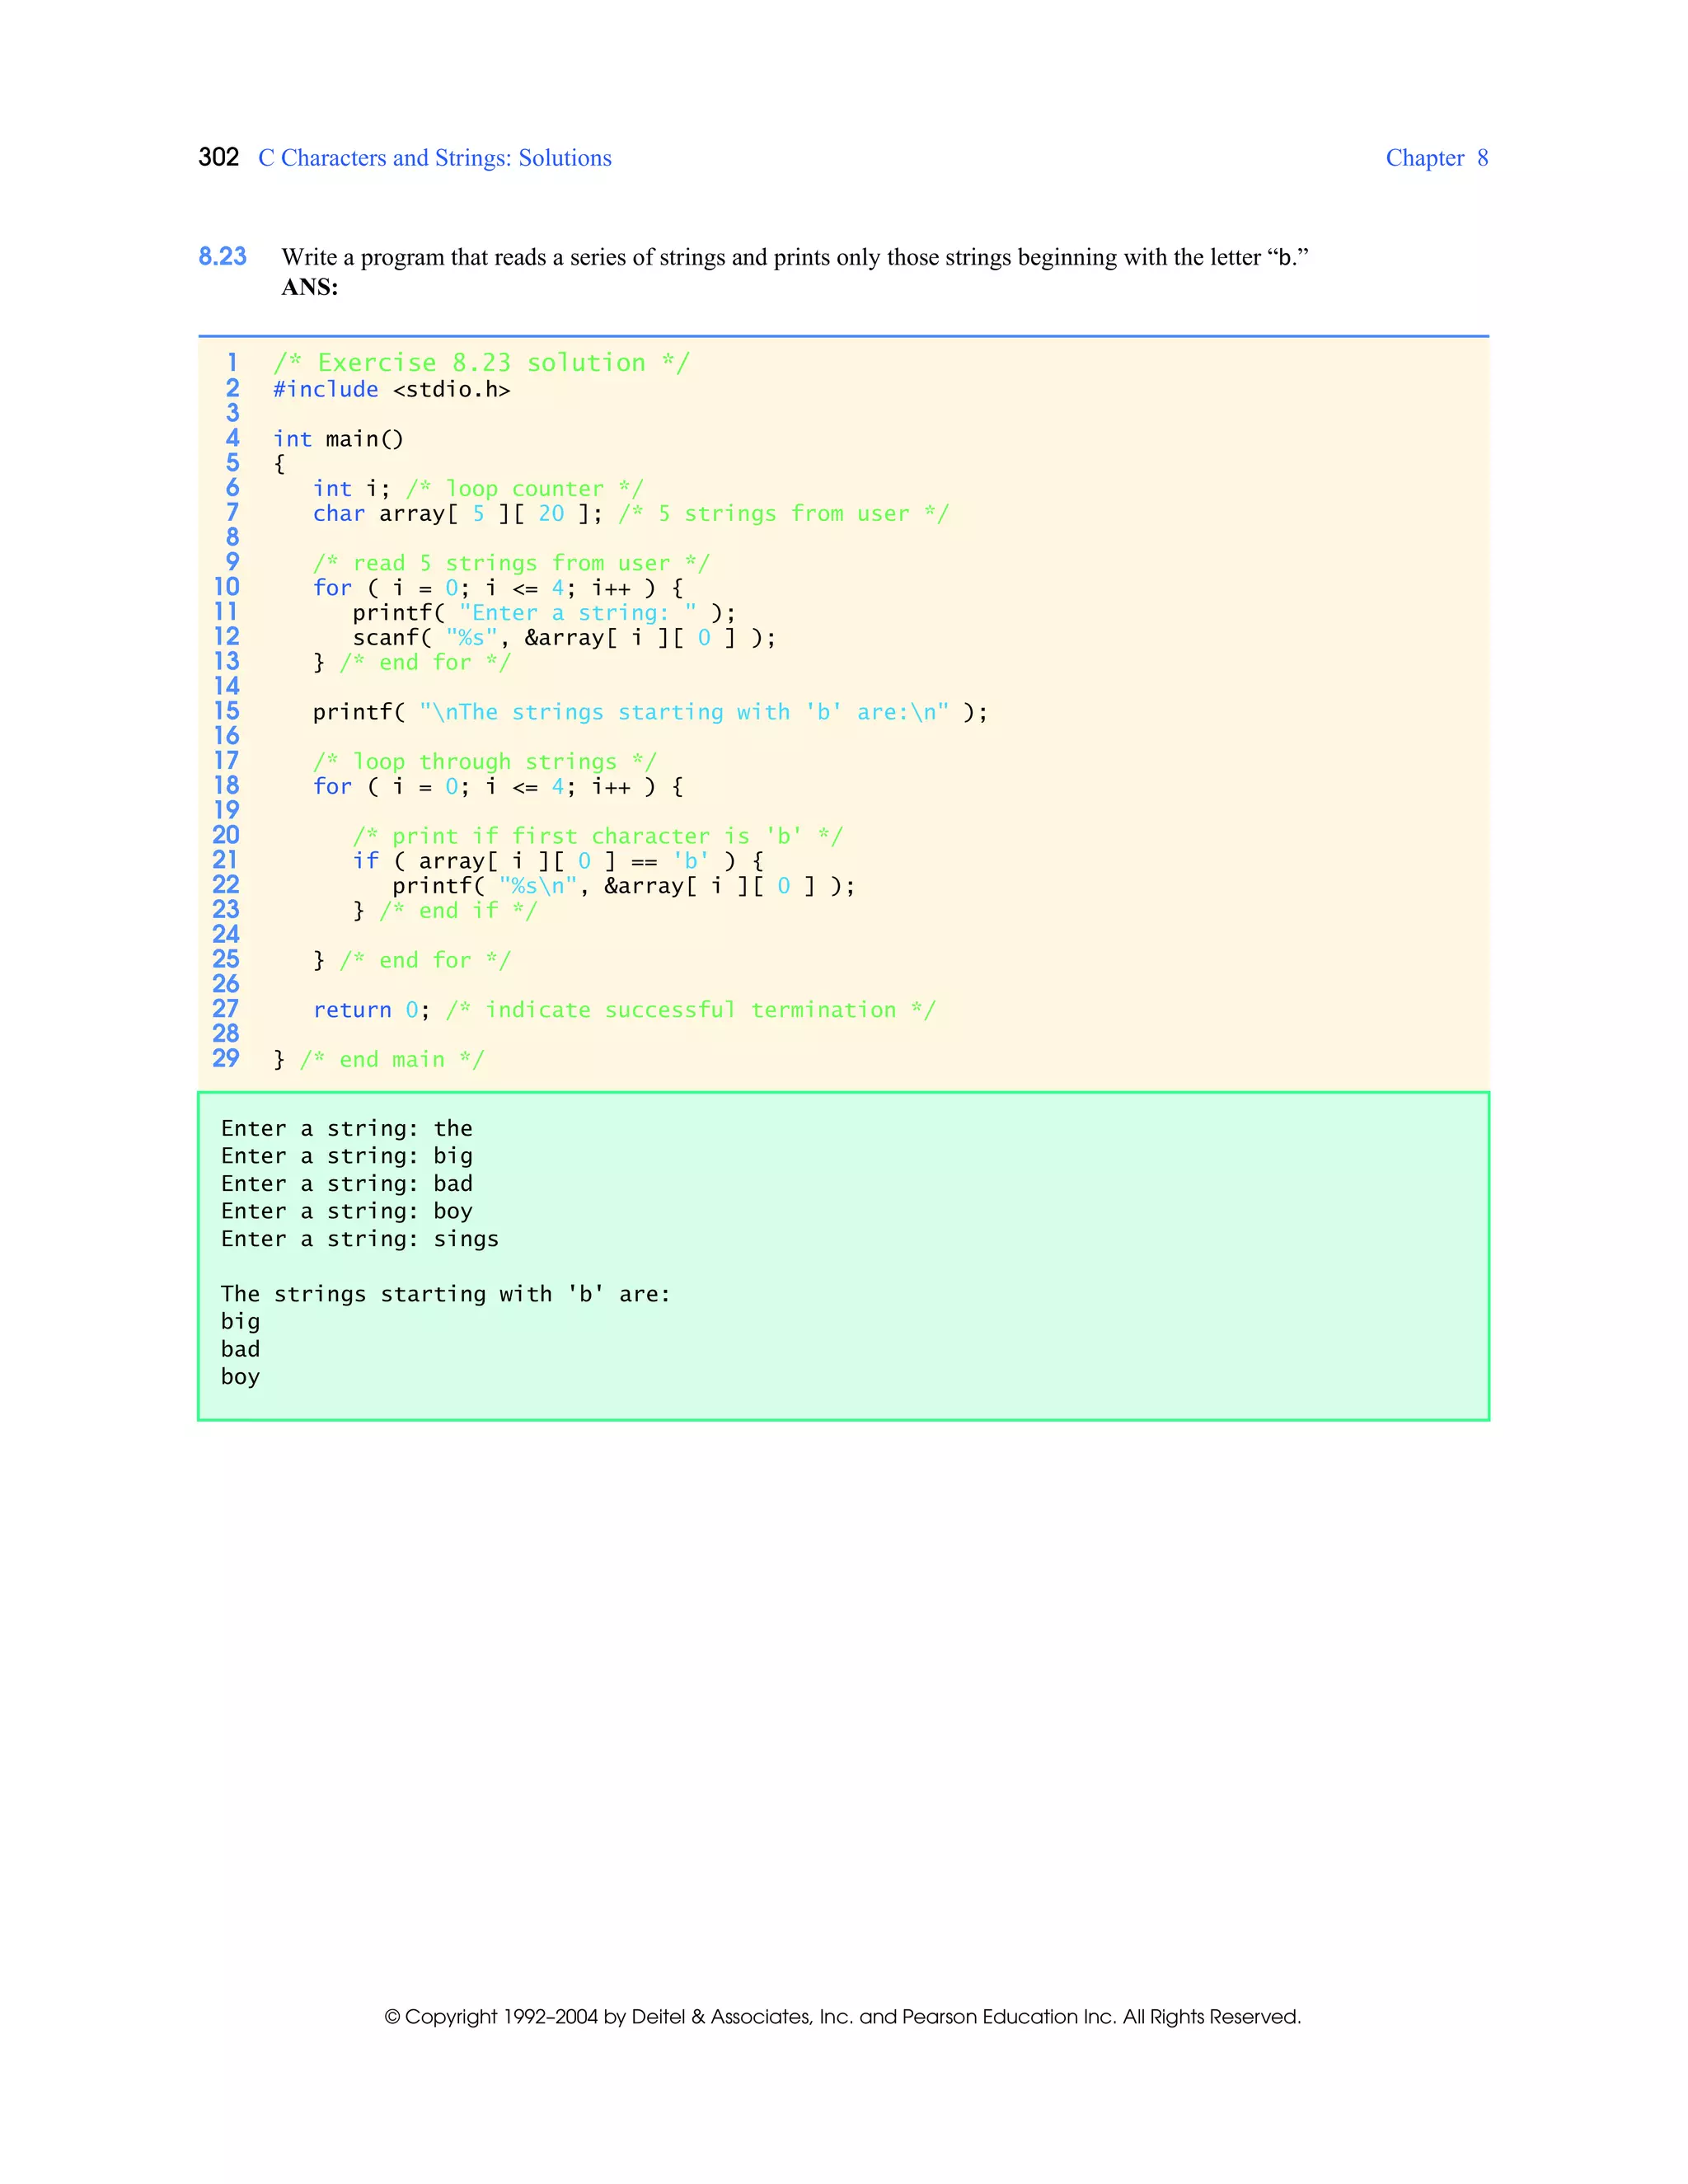Click the comment 'end main'
Viewport: 1688px width, 2184px height.
coord(391,1060)
